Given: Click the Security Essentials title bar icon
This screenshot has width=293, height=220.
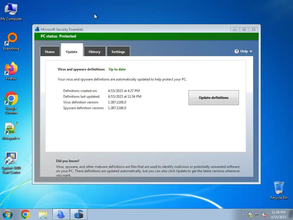Looking at the screenshot, I should (37, 29).
